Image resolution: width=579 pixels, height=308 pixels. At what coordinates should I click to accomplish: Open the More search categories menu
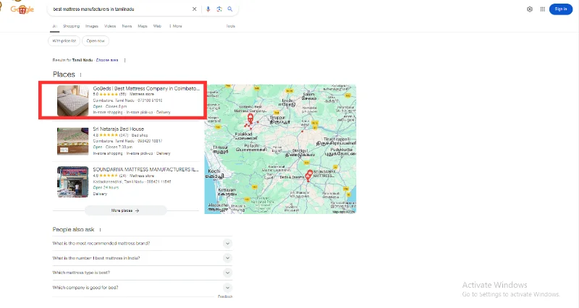175,26
